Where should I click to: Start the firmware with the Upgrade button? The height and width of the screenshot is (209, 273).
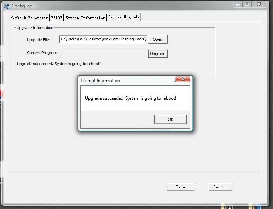pyautogui.click(x=158, y=54)
